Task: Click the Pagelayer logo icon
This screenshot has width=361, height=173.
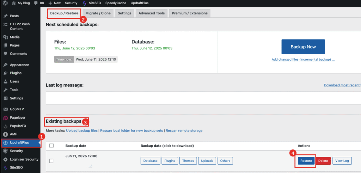Action: click(6, 118)
